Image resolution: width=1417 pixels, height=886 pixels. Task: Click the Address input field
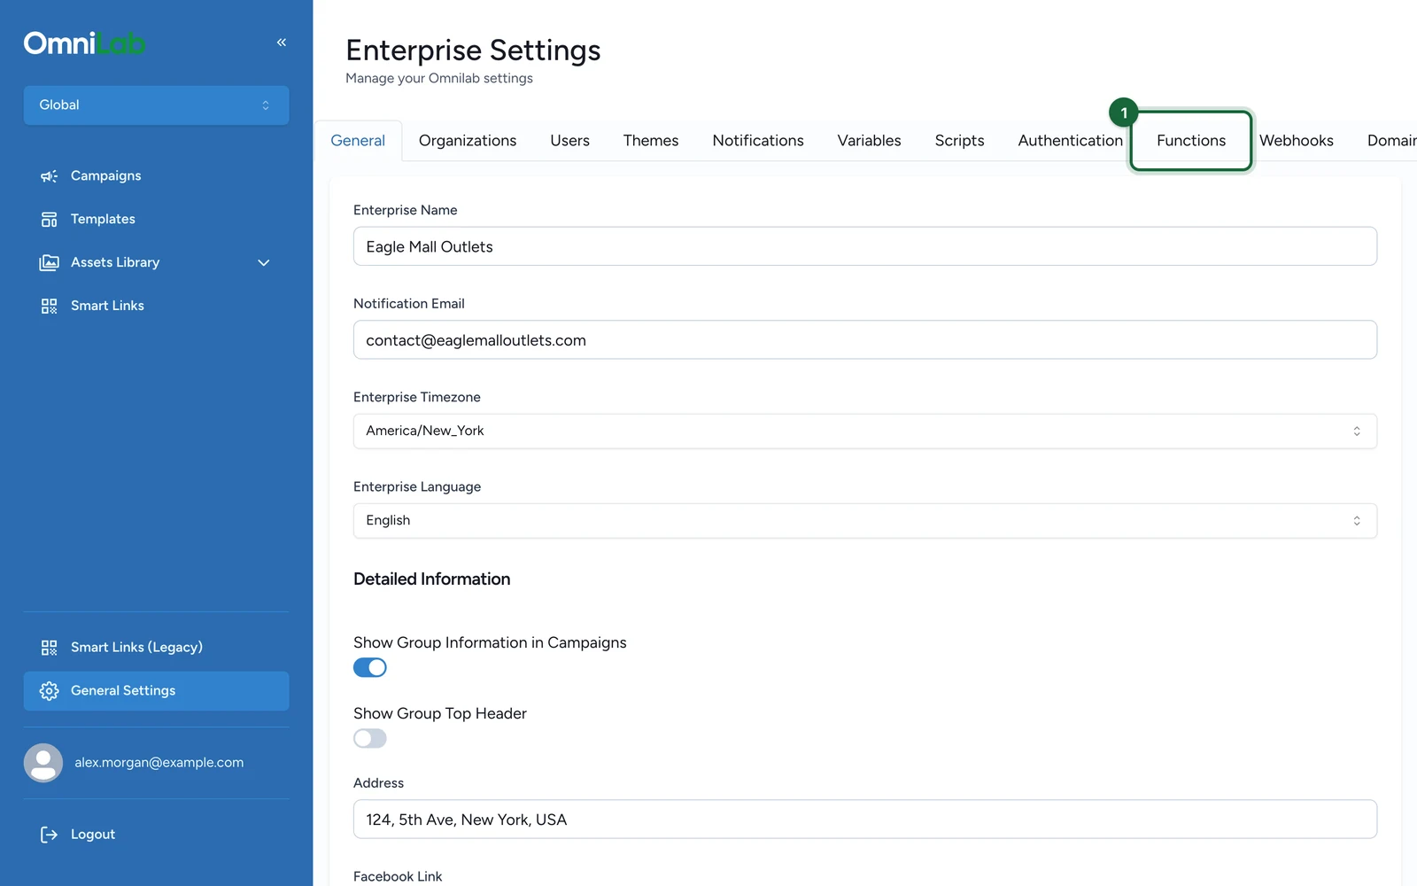[x=864, y=820]
